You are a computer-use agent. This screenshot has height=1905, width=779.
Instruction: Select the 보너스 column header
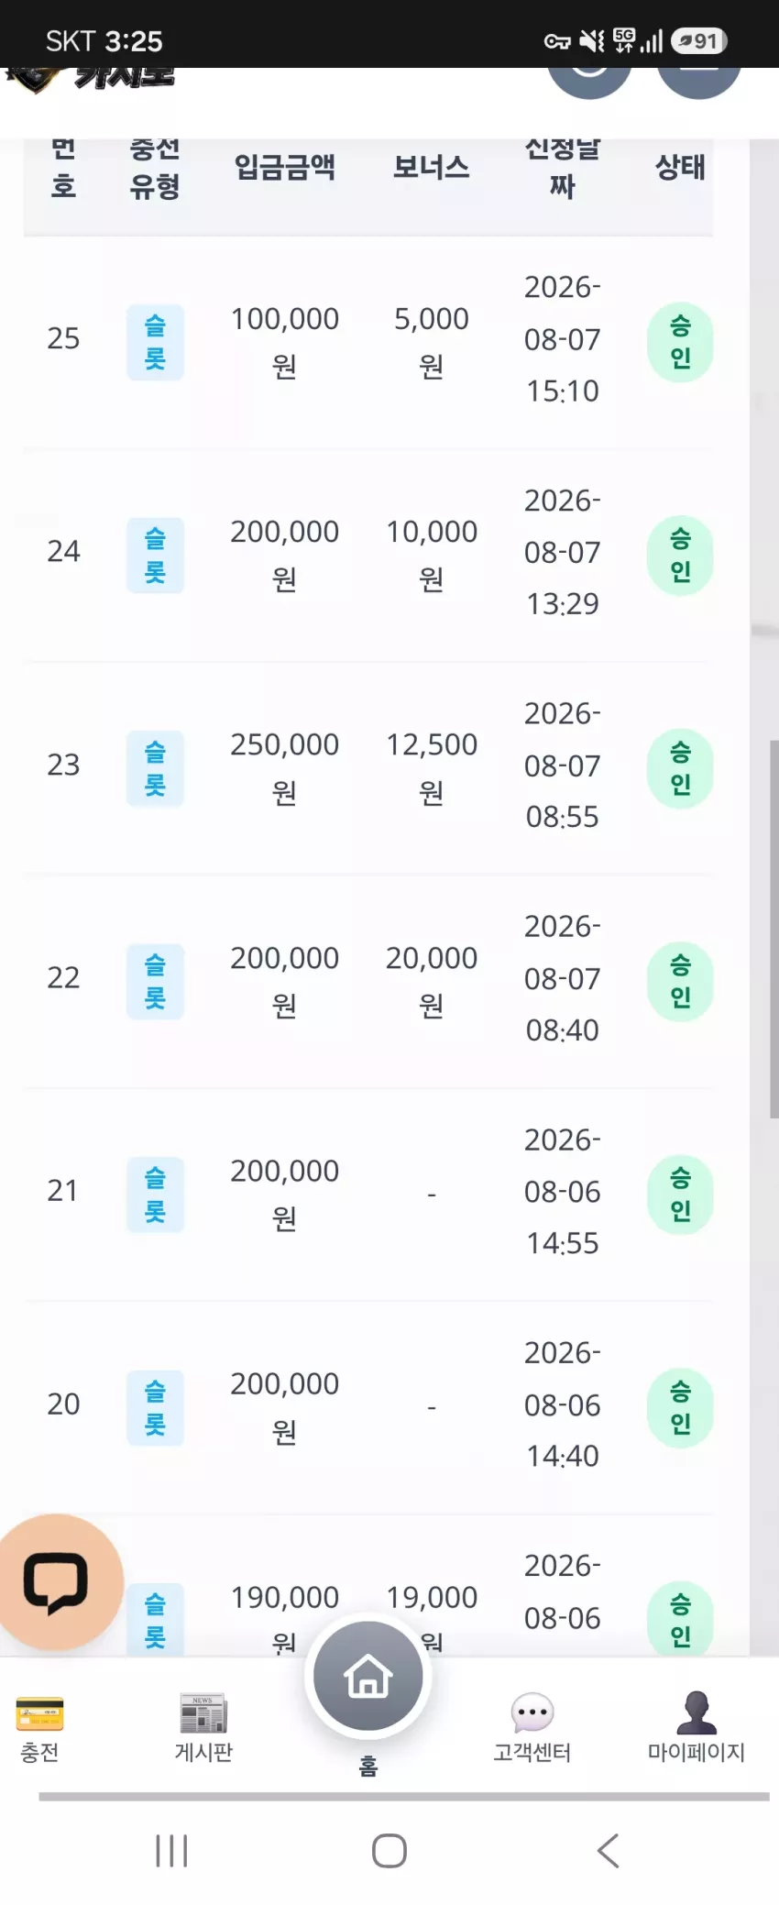[x=432, y=167]
